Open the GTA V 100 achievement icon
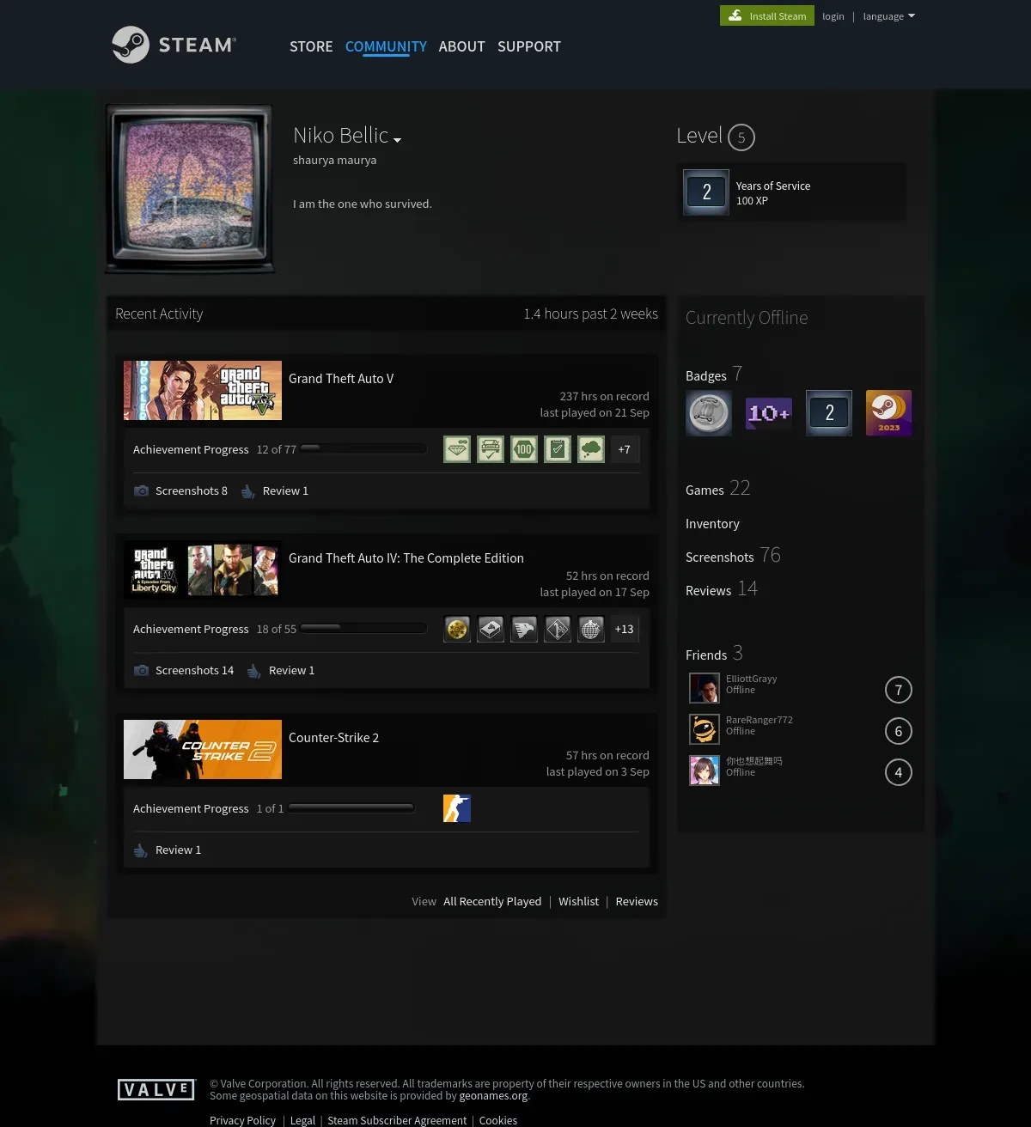The width and height of the screenshot is (1031, 1127). tap(524, 449)
